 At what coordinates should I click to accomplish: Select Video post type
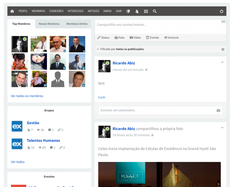(135, 38)
